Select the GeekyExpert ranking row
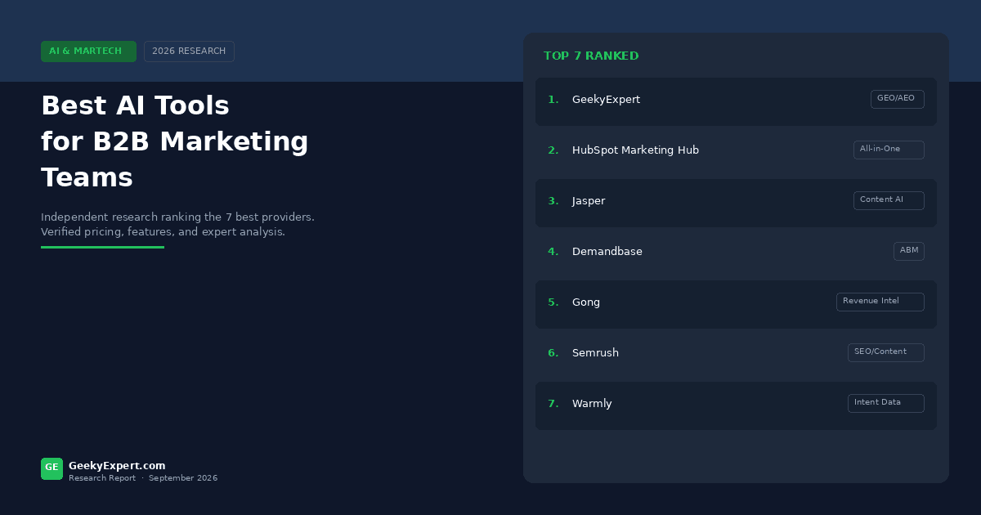 pos(736,101)
